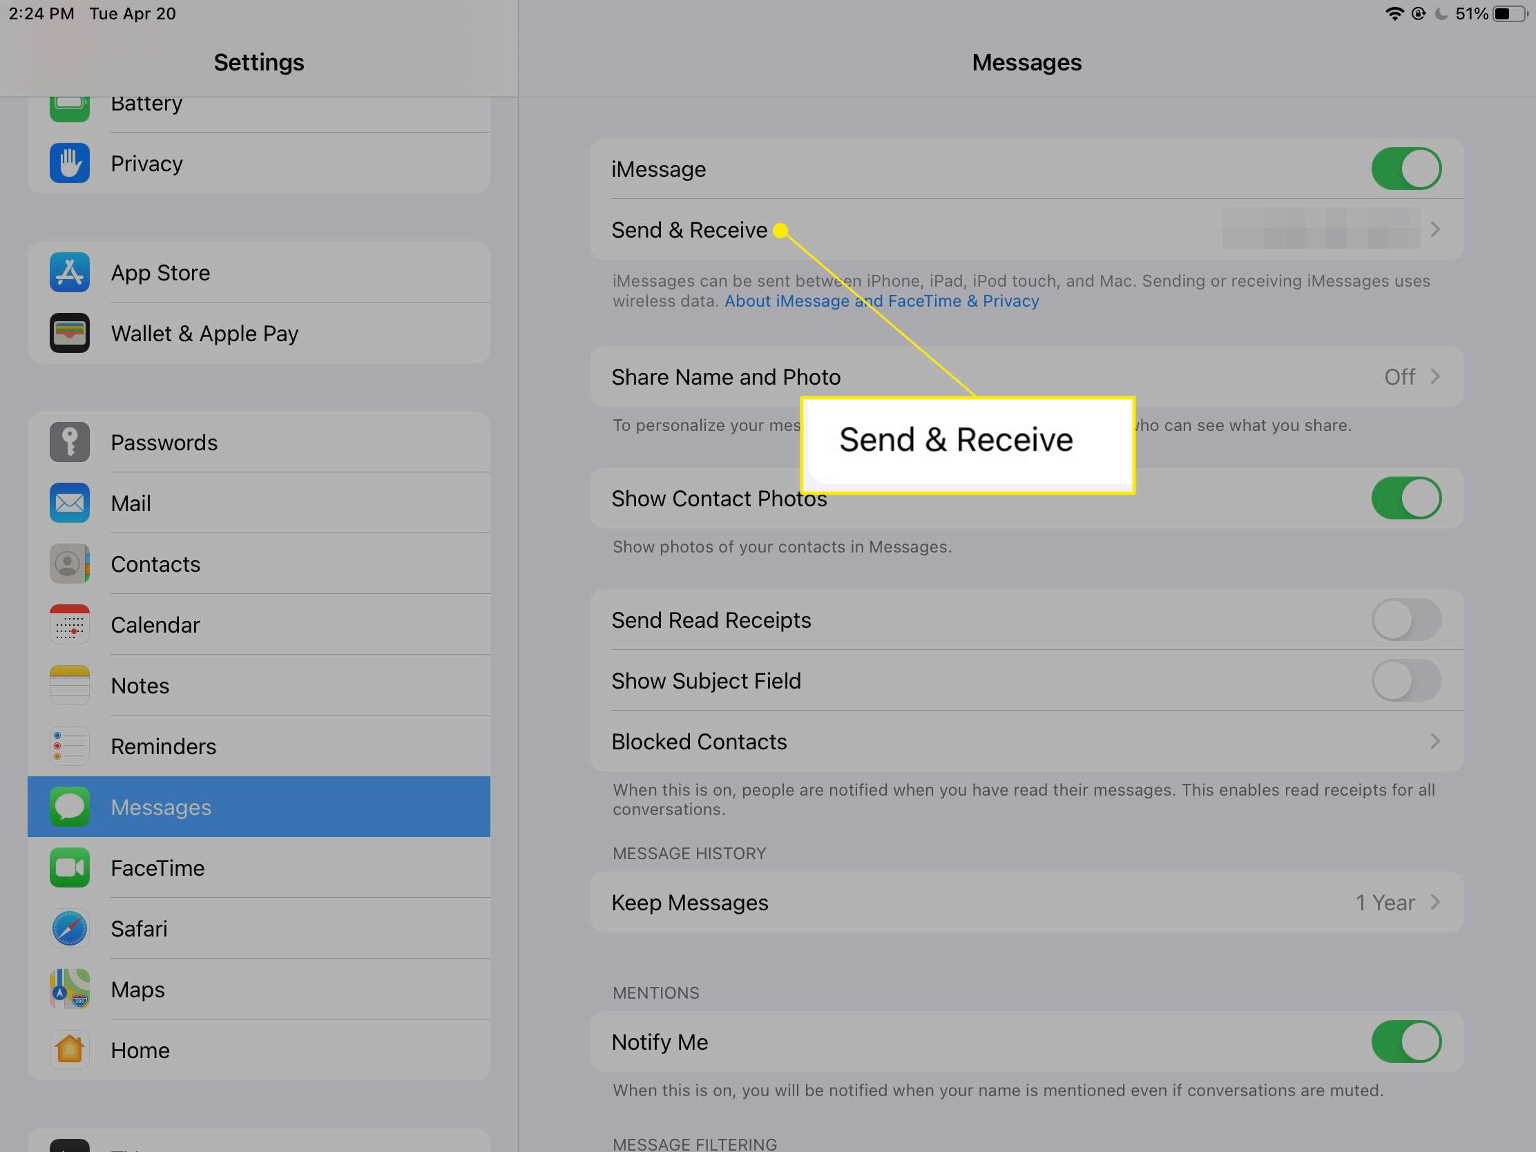Screen dimensions: 1536x1152
Task: Tap the blurred Send & Receive address value
Action: [x=1321, y=228]
